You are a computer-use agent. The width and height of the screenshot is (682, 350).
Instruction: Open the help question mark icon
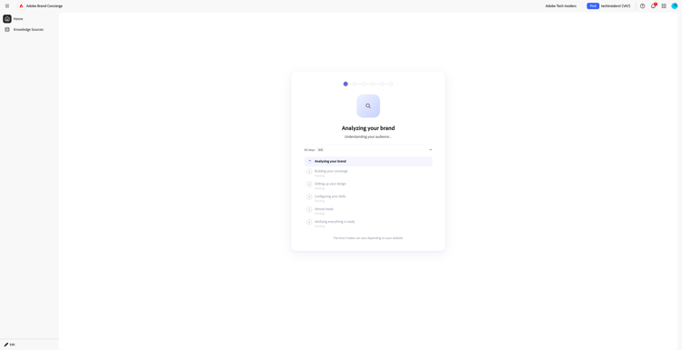pyautogui.click(x=642, y=5)
